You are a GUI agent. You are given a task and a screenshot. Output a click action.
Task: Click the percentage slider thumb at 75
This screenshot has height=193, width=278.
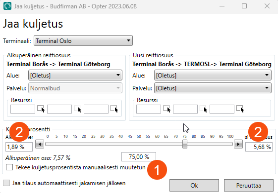(185, 144)
